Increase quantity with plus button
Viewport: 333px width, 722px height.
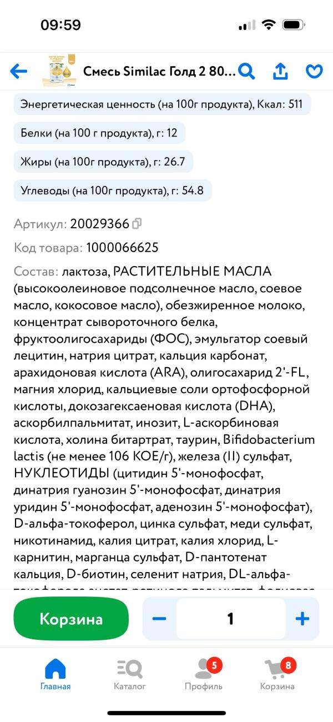coord(302,619)
